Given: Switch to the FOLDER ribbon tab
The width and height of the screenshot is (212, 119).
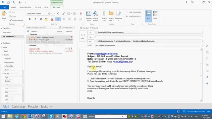Looking at the screenshot, I should (x=38, y=7).
